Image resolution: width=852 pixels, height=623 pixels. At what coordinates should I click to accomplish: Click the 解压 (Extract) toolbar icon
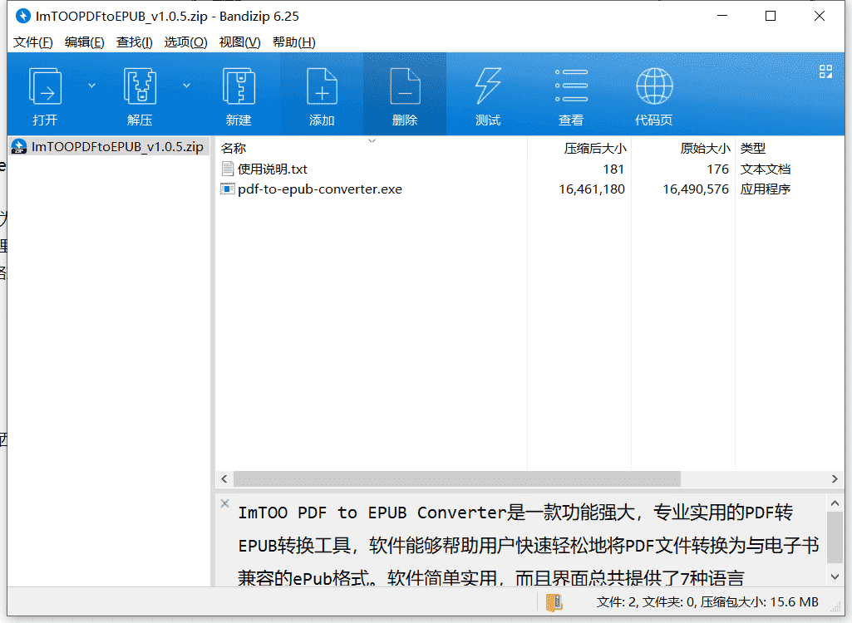point(140,86)
